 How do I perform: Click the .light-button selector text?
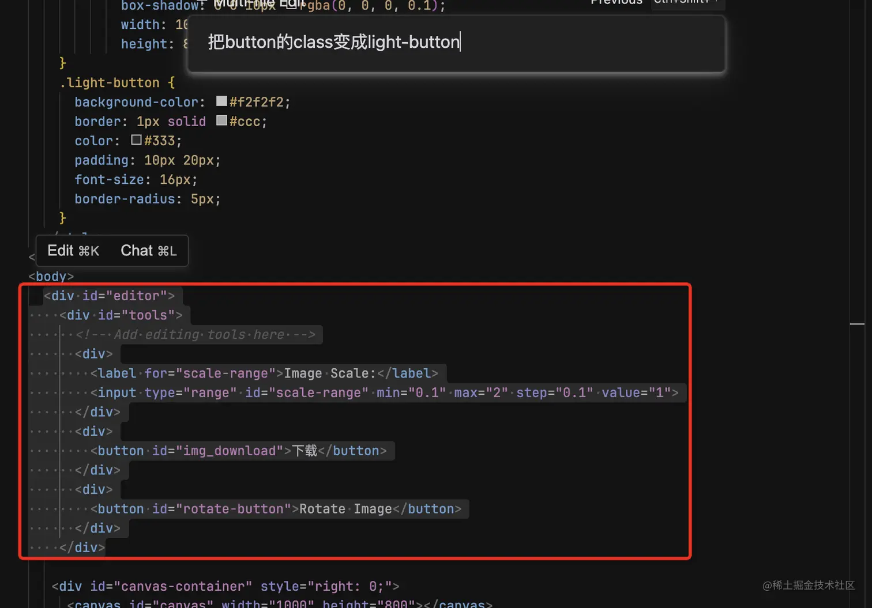(x=109, y=82)
